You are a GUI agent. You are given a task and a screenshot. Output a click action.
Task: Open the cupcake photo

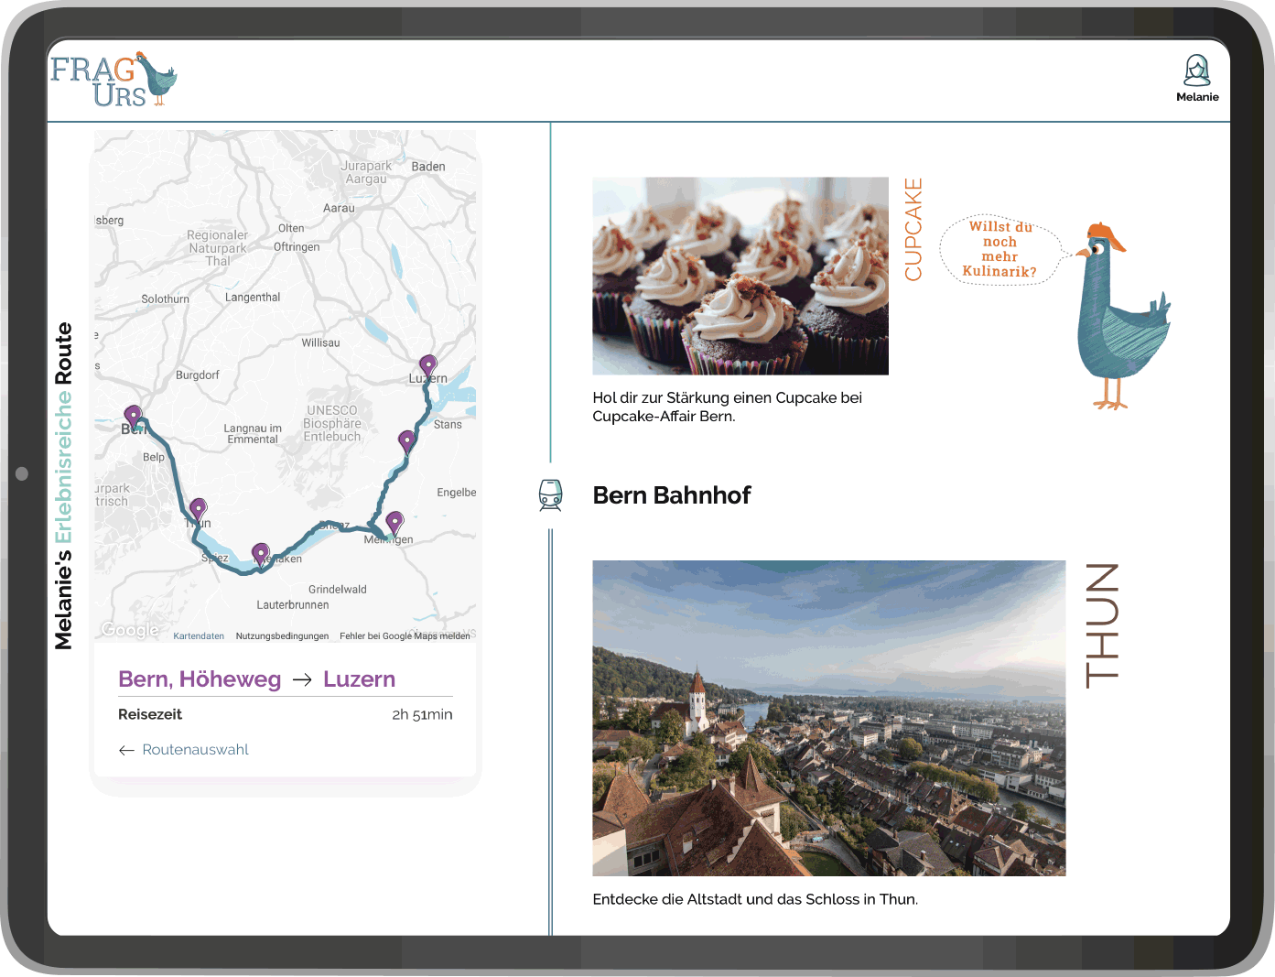click(x=740, y=276)
